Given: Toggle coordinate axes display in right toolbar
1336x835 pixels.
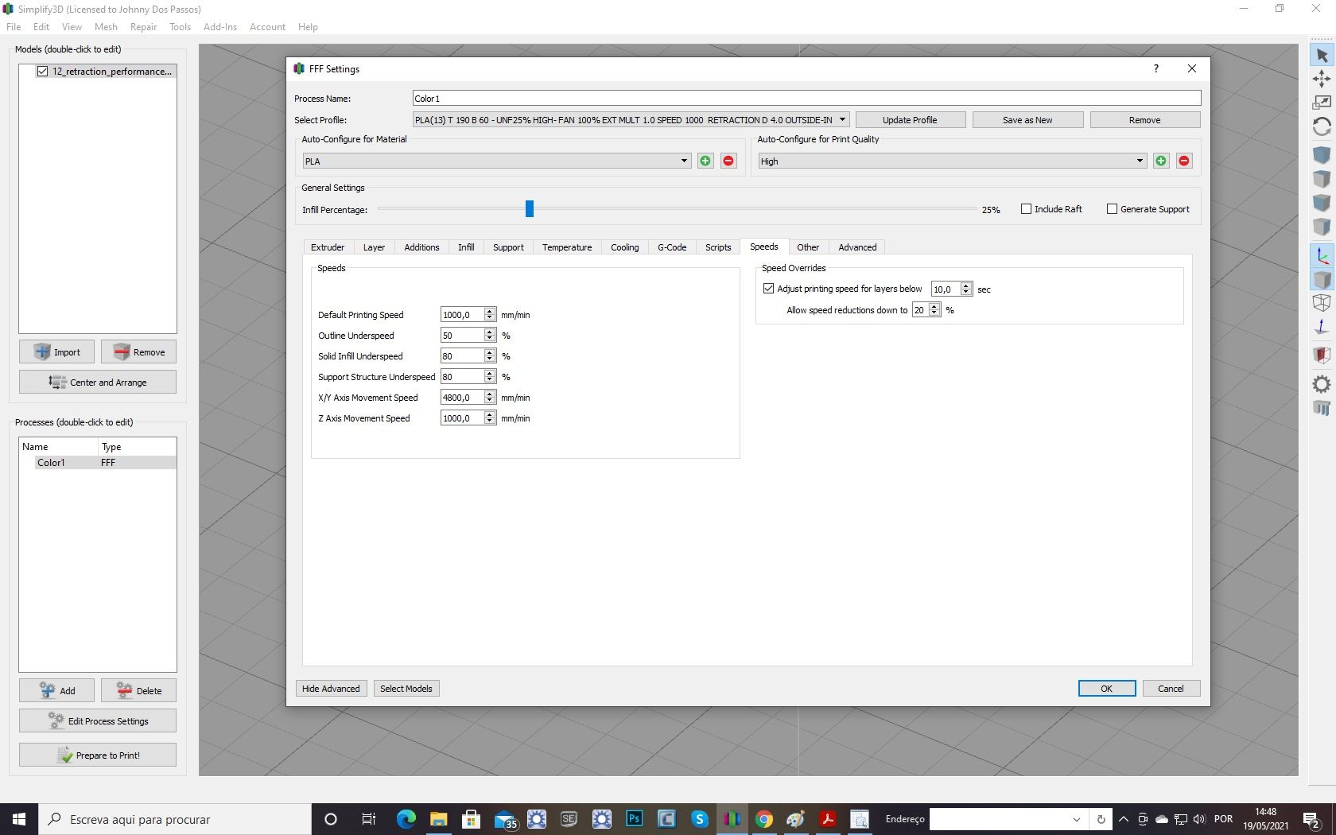Looking at the screenshot, I should (x=1322, y=255).
